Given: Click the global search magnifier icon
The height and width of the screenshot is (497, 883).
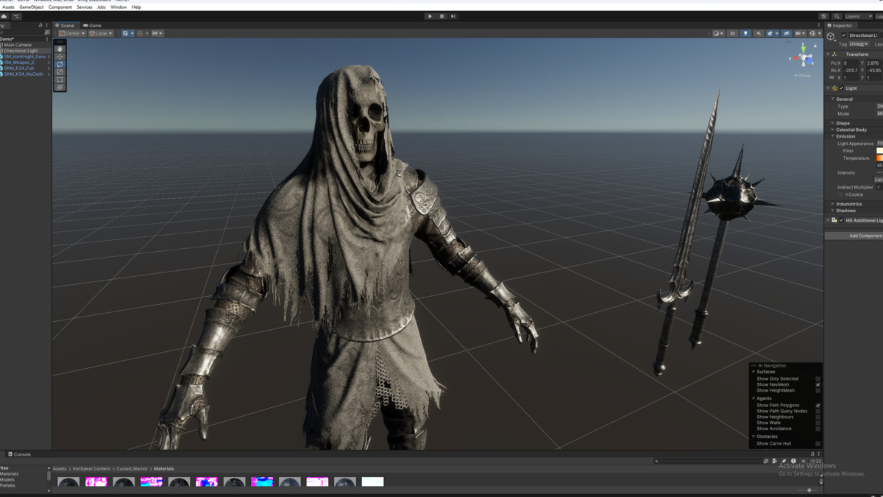Looking at the screenshot, I should click(x=836, y=16).
